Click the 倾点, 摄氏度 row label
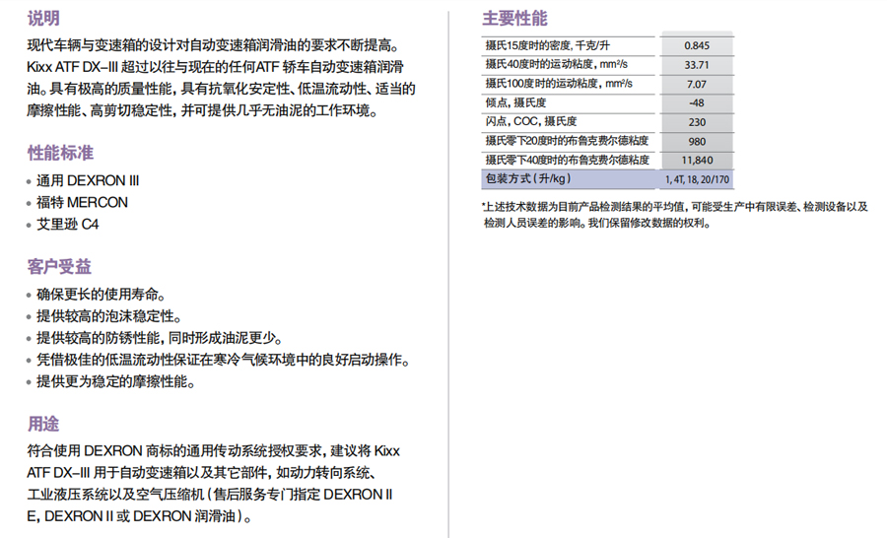The width and height of the screenshot is (887, 538). [515, 102]
